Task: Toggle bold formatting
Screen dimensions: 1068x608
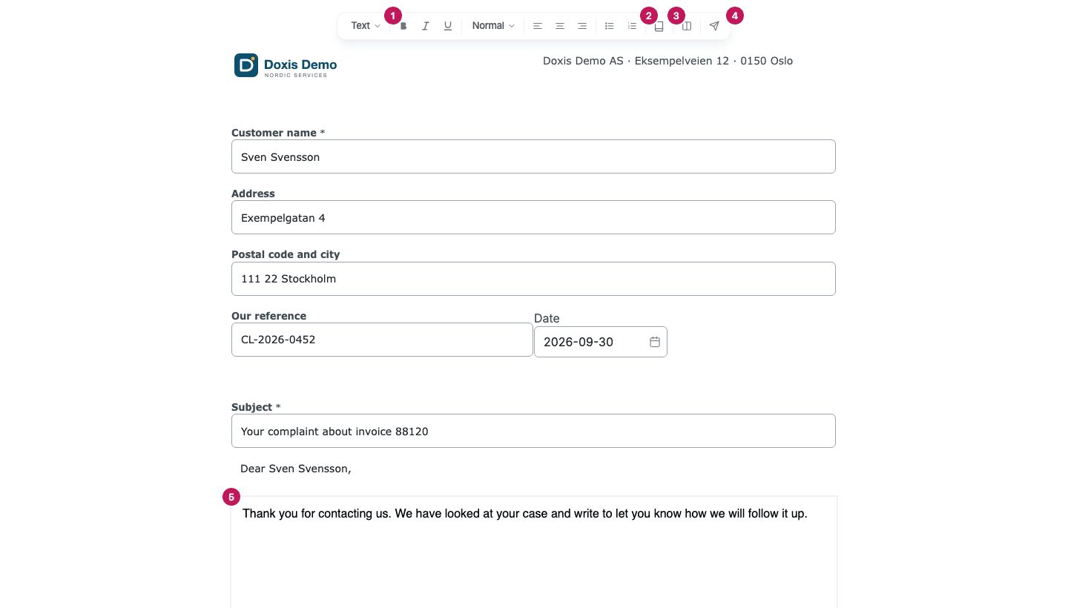Action: (403, 26)
